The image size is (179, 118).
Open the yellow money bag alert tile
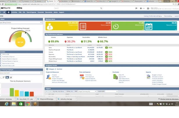[62, 26]
